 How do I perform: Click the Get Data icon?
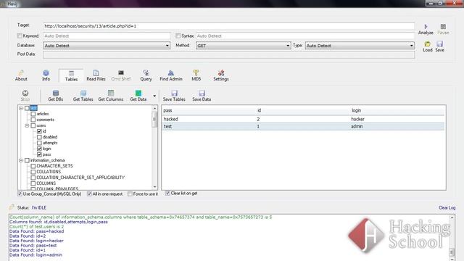click(x=138, y=94)
